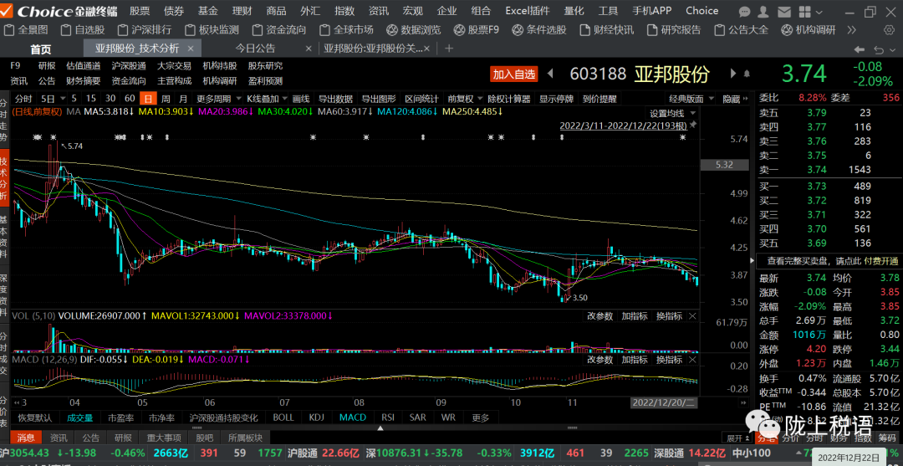
Task: Go back using the left arrow icon
Action: tap(860, 49)
